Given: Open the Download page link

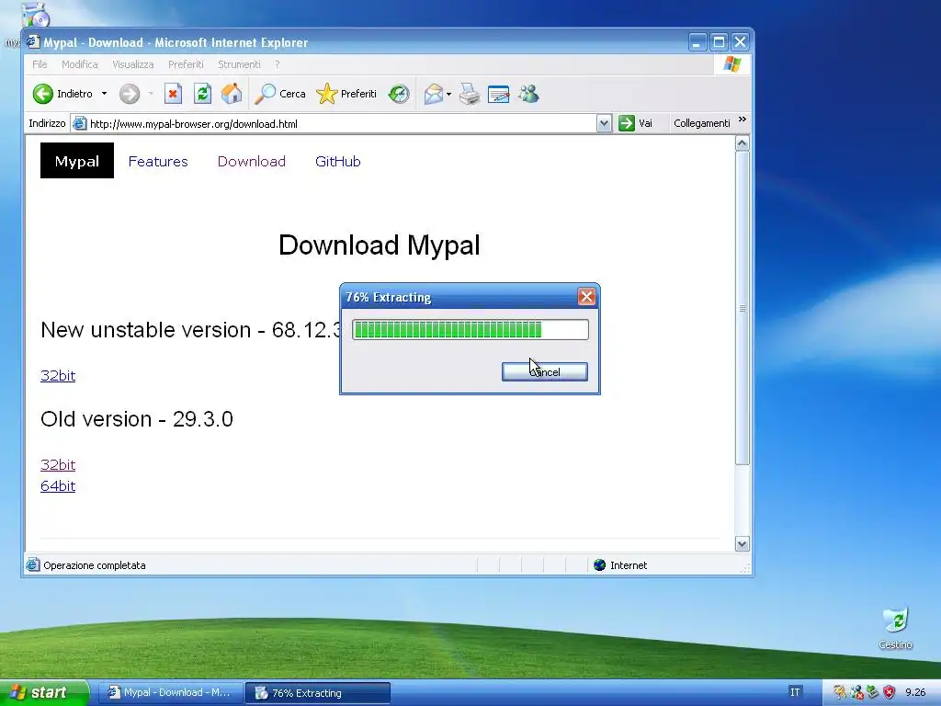Looking at the screenshot, I should [252, 162].
